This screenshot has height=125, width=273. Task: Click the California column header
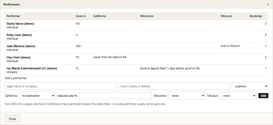click(x=99, y=16)
